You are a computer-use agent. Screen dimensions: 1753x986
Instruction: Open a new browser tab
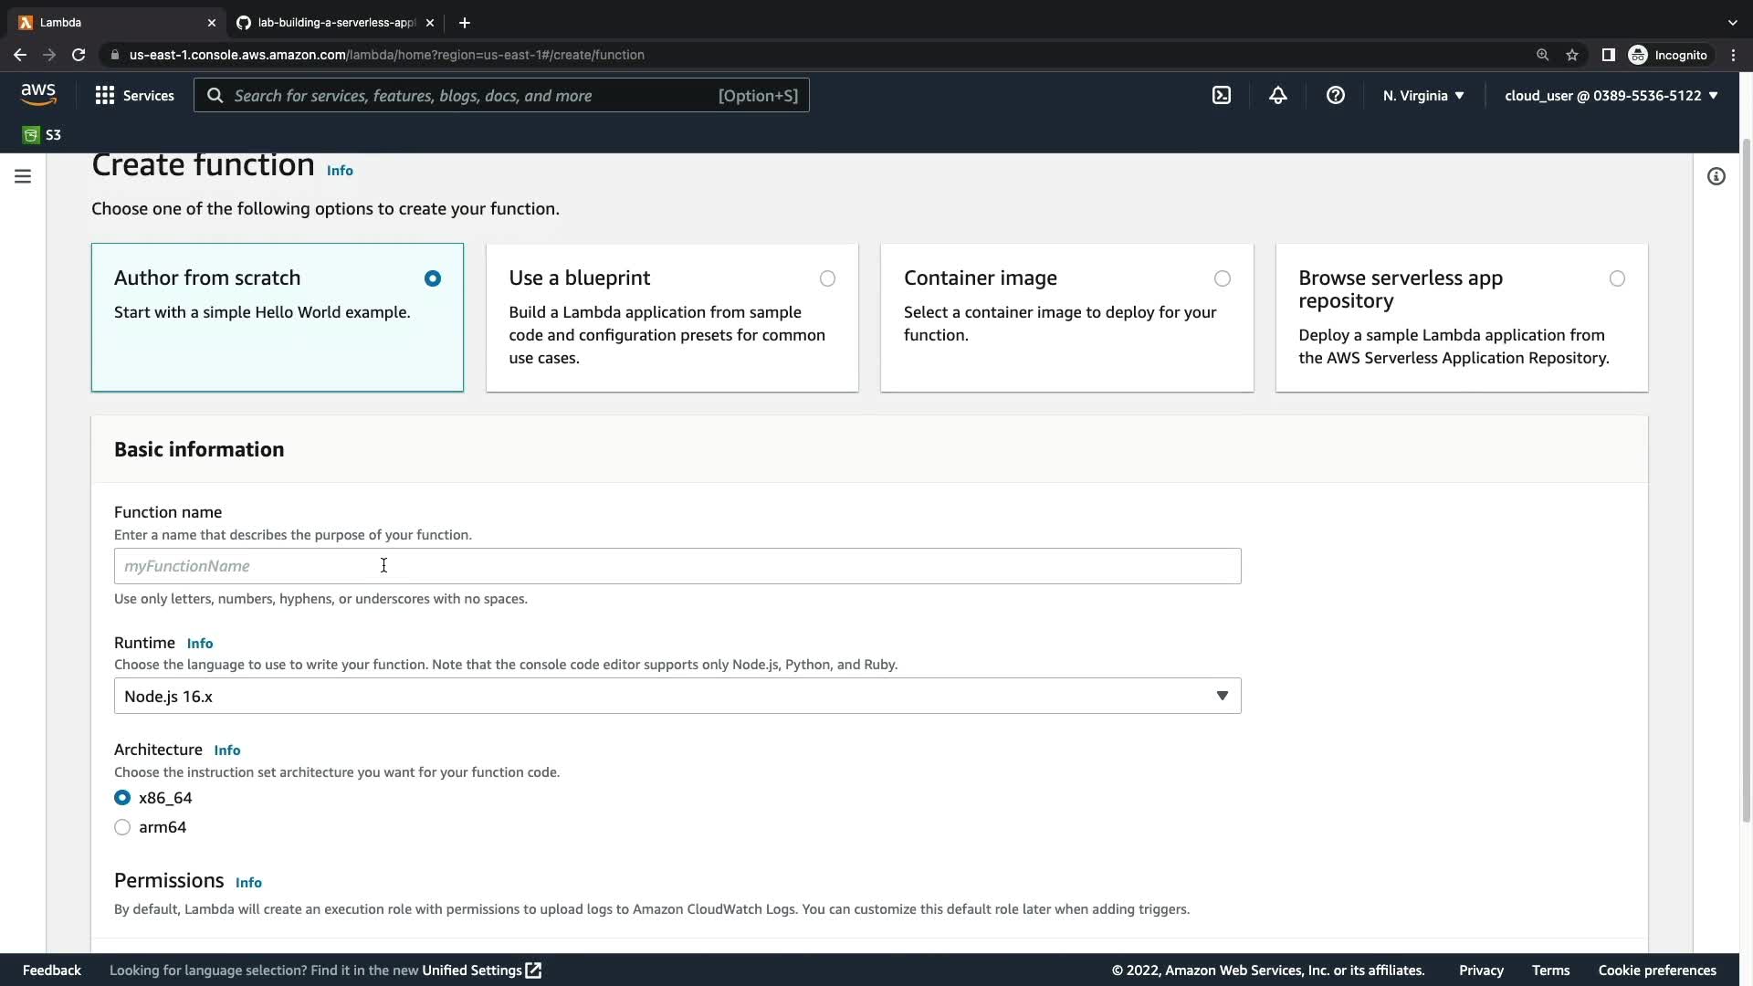tap(464, 22)
